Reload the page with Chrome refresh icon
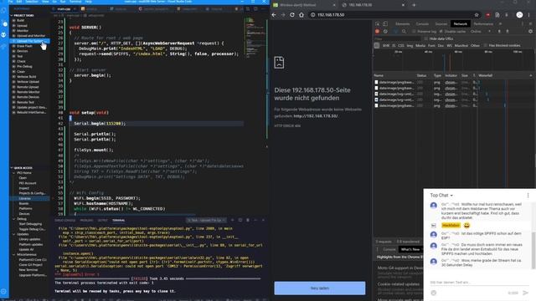The image size is (536, 301). 292,15
